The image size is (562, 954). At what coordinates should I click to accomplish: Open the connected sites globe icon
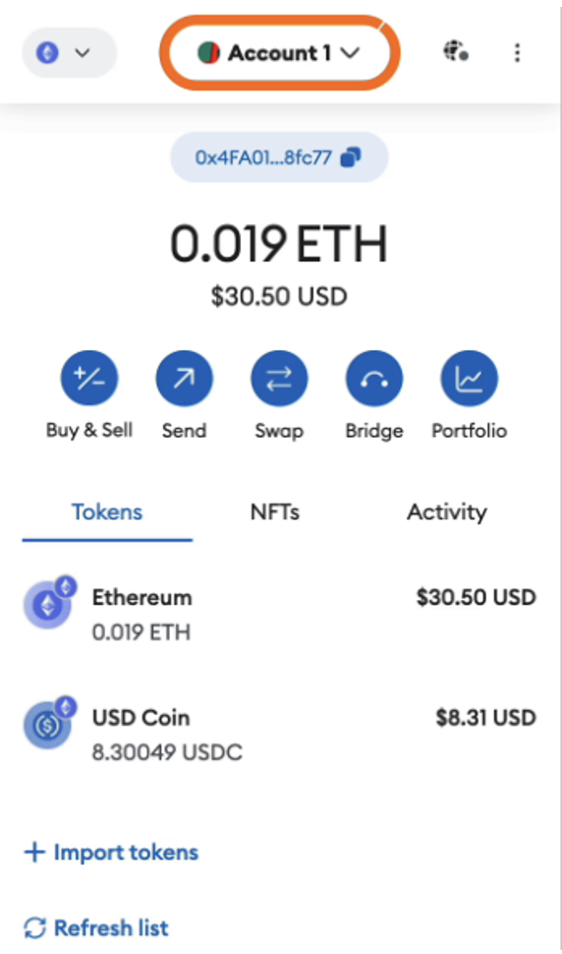point(455,52)
